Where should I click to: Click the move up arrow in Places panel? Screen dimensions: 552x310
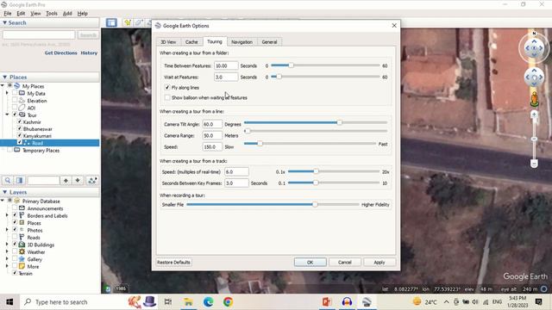[x=66, y=180]
